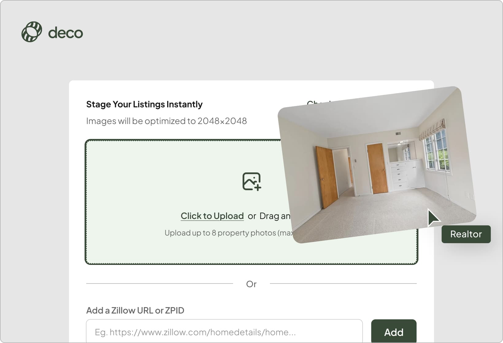
Task: Click the "deco" wordmark text
Action: click(x=65, y=33)
